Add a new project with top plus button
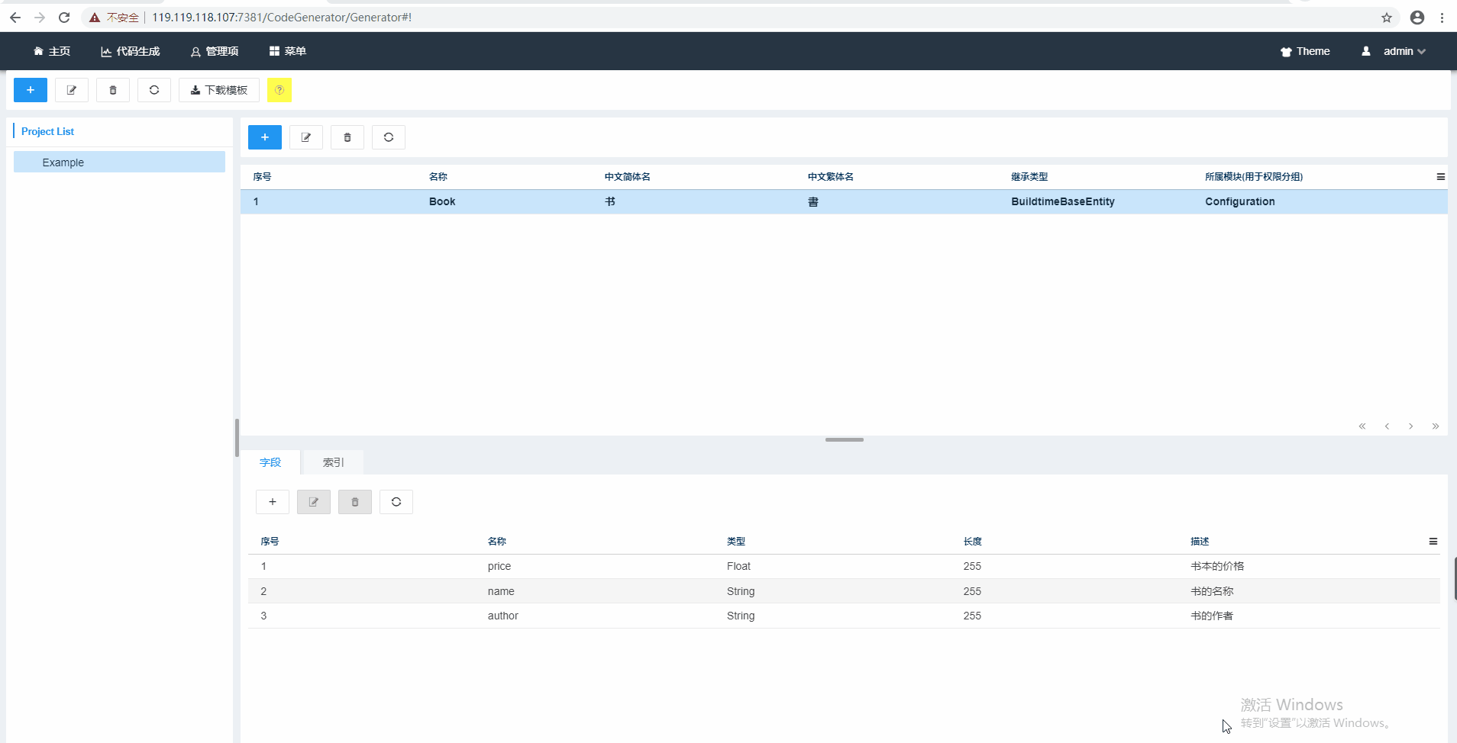The height and width of the screenshot is (743, 1457). [x=31, y=90]
